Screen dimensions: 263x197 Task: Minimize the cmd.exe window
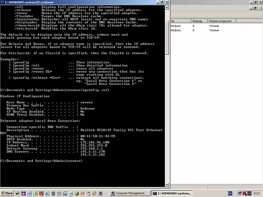click(x=158, y=2)
